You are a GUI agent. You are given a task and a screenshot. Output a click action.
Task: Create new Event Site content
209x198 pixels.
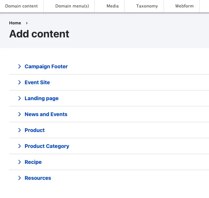[x=37, y=83]
